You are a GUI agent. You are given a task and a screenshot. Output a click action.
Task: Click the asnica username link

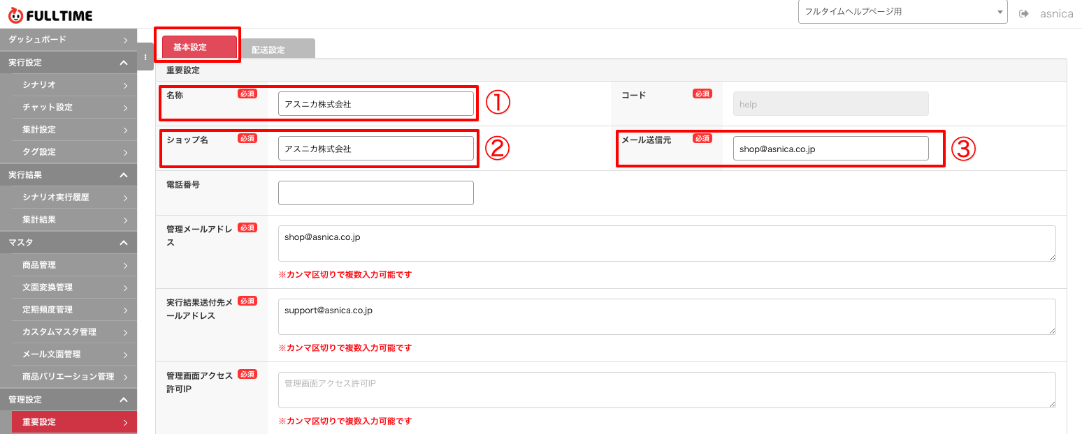tap(1056, 14)
